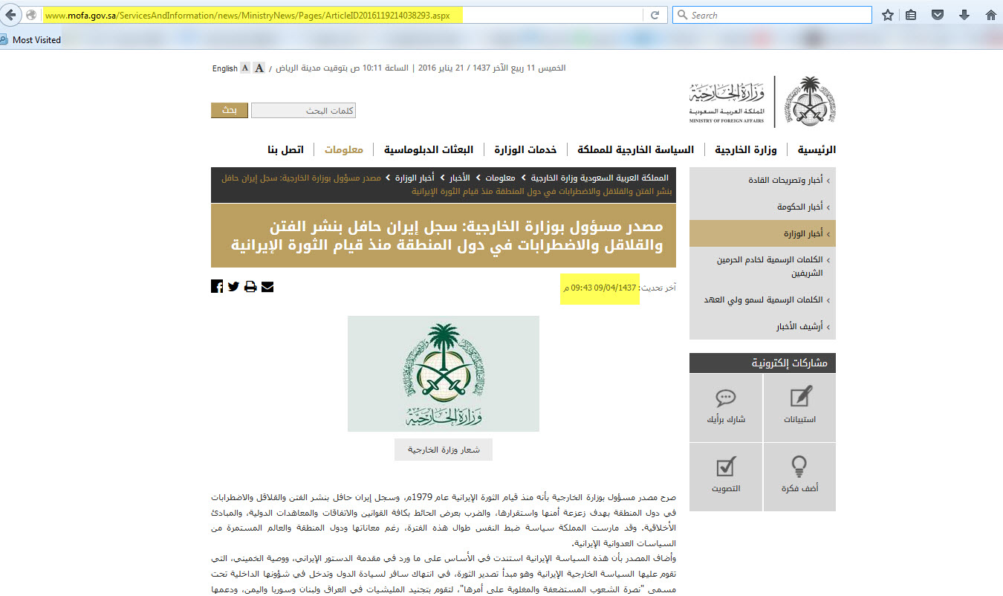Click the Saudi palm and swords emblem
Image resolution: width=1003 pixels, height=596 pixels.
pos(809,101)
